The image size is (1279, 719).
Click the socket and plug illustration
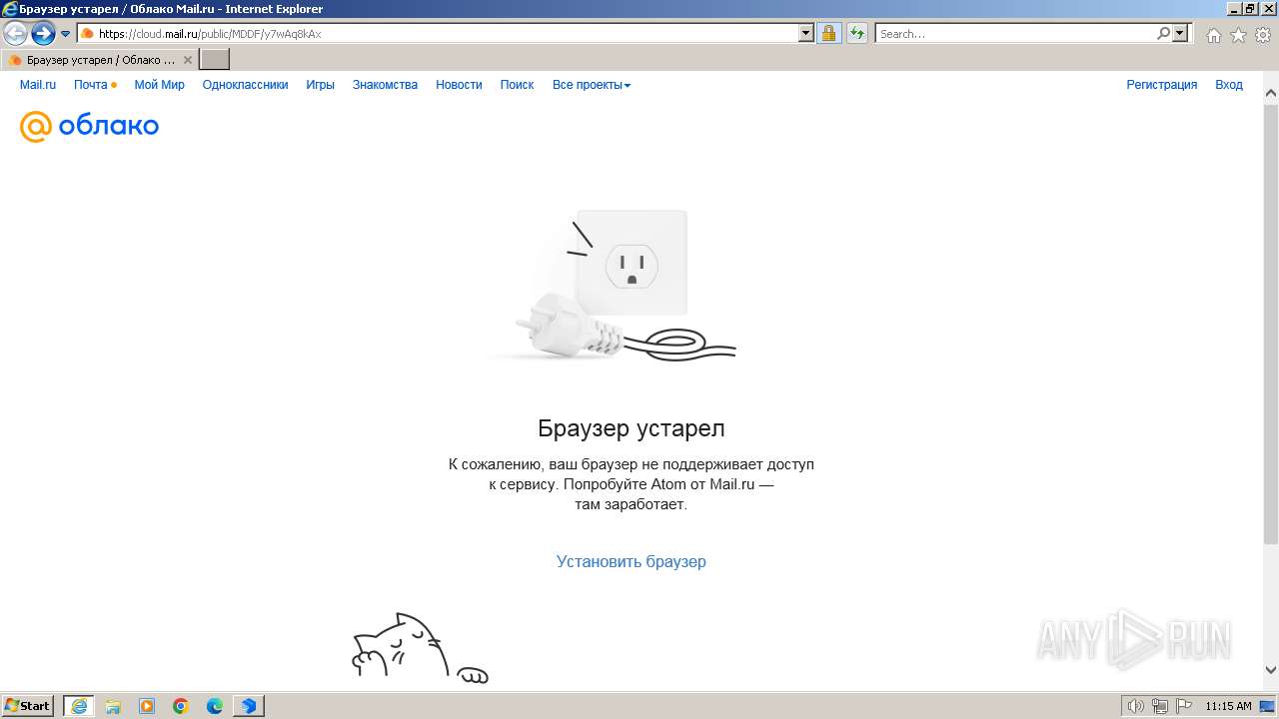point(612,288)
